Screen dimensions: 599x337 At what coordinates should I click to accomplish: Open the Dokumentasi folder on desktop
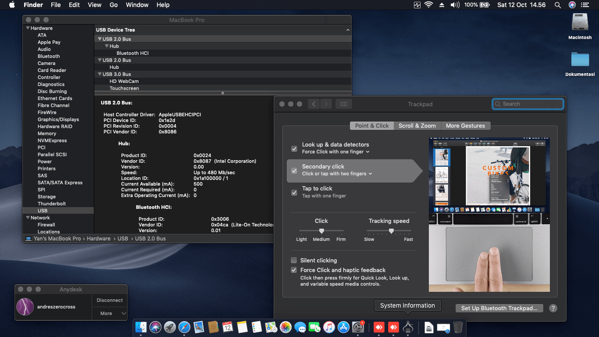point(580,60)
